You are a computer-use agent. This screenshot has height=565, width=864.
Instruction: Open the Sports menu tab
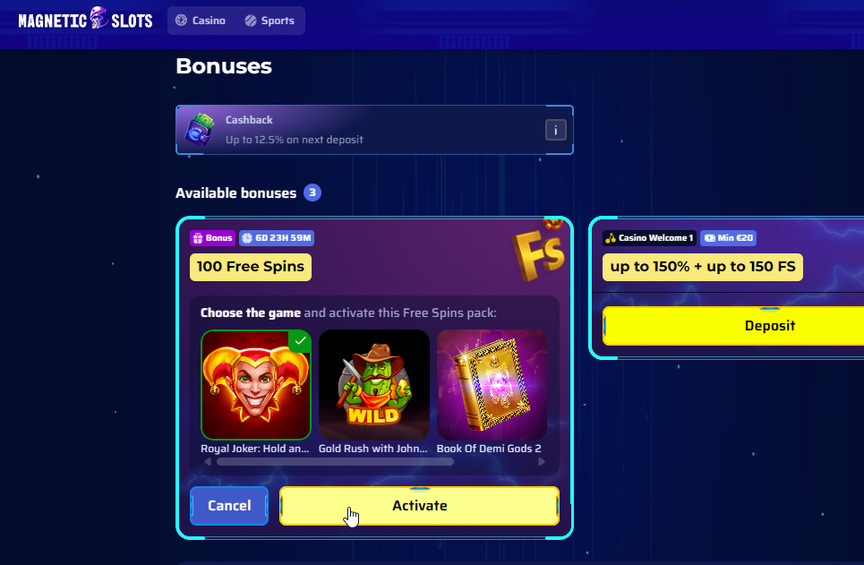pyautogui.click(x=270, y=21)
